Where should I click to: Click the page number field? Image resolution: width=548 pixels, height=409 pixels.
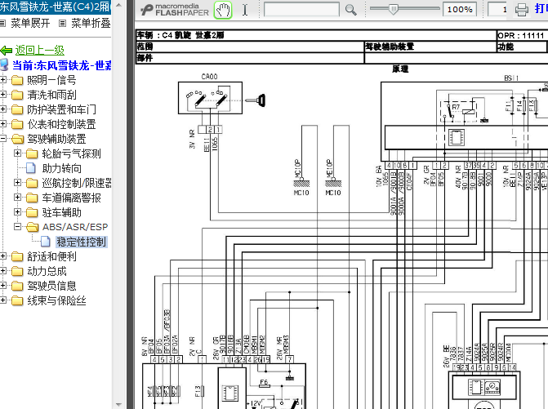coord(498,10)
